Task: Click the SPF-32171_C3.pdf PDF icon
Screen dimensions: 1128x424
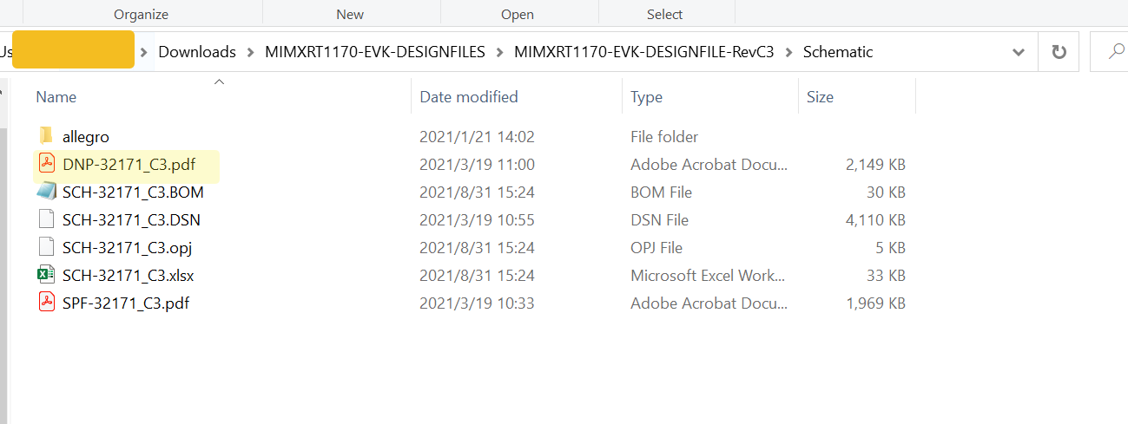Action: coord(46,303)
